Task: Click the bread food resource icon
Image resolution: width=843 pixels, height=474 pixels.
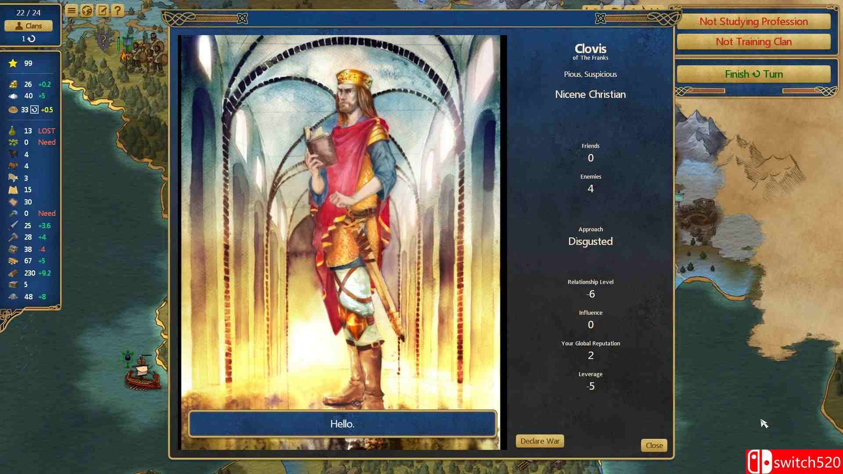Action: pyautogui.click(x=13, y=110)
